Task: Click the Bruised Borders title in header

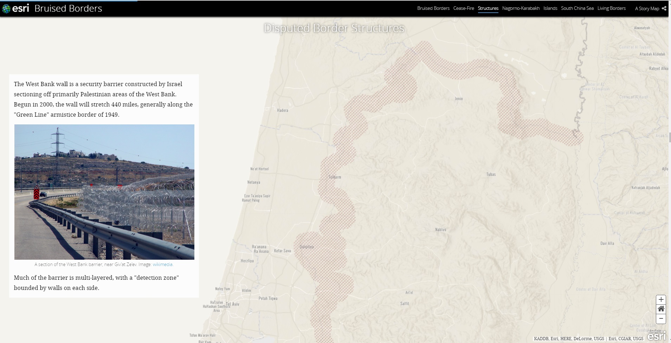Action: point(68,8)
